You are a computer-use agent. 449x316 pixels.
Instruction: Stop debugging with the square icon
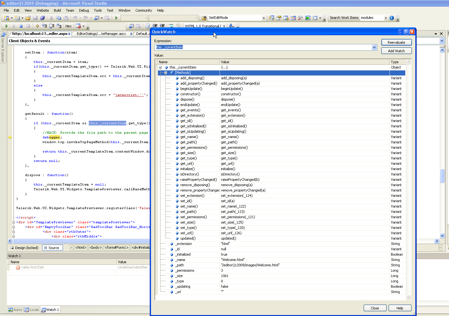pos(21,26)
